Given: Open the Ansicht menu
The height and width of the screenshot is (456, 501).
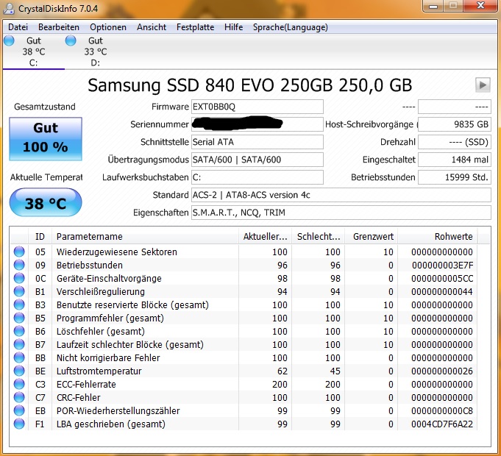Looking at the screenshot, I should [x=152, y=27].
